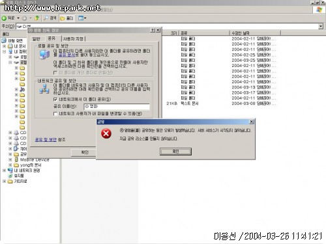
Task: Select the 바탕 화면 desktop icon in tree
Action: coord(4,40)
